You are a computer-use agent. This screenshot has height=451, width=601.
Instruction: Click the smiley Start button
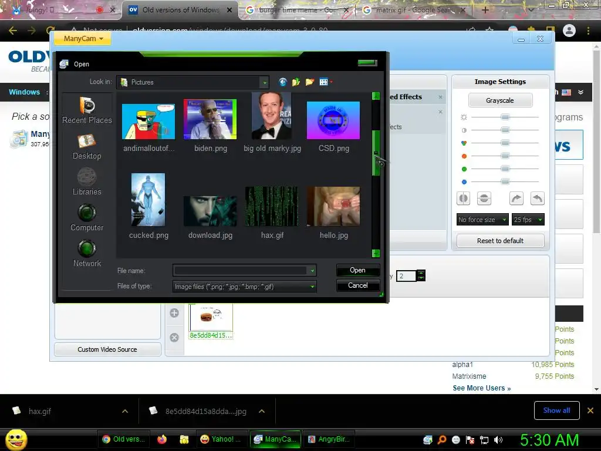pyautogui.click(x=16, y=439)
